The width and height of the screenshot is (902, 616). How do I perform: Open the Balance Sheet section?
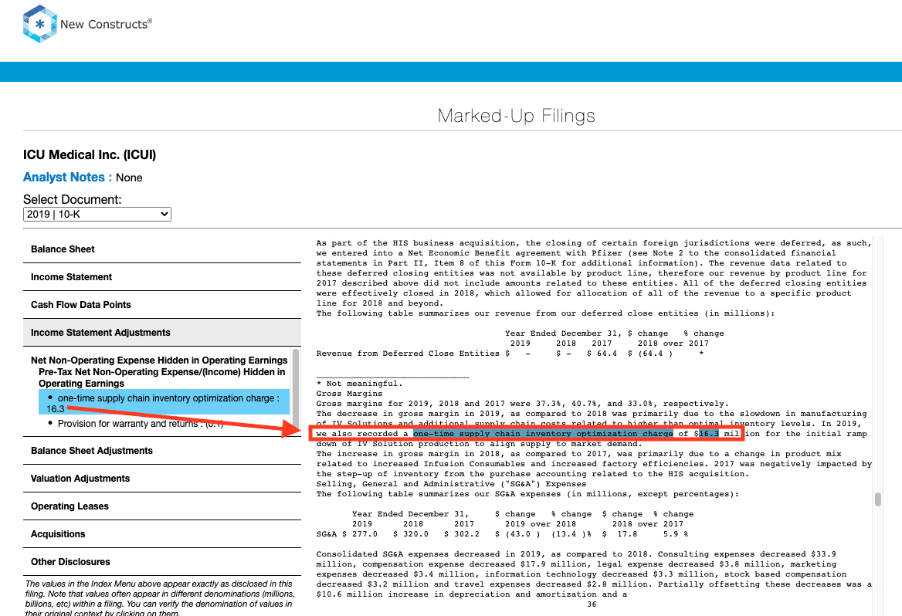point(161,249)
